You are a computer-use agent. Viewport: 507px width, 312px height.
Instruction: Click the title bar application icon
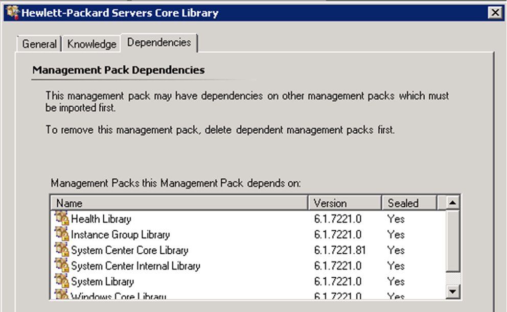pos(12,13)
